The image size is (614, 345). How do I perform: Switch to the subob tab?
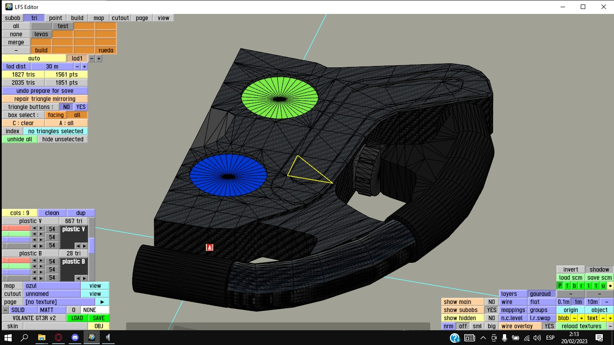13,18
